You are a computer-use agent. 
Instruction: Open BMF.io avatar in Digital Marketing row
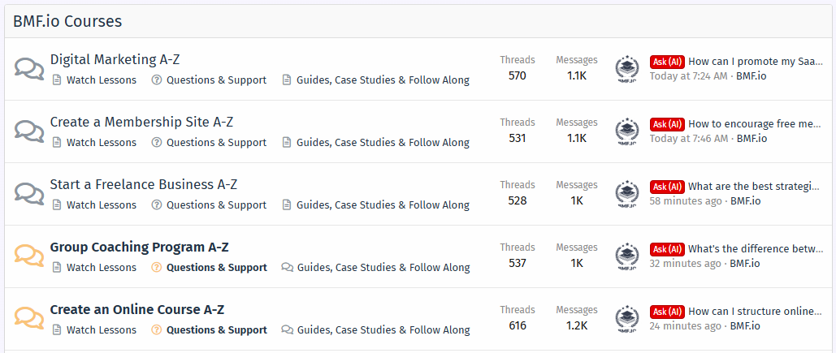pyautogui.click(x=627, y=69)
